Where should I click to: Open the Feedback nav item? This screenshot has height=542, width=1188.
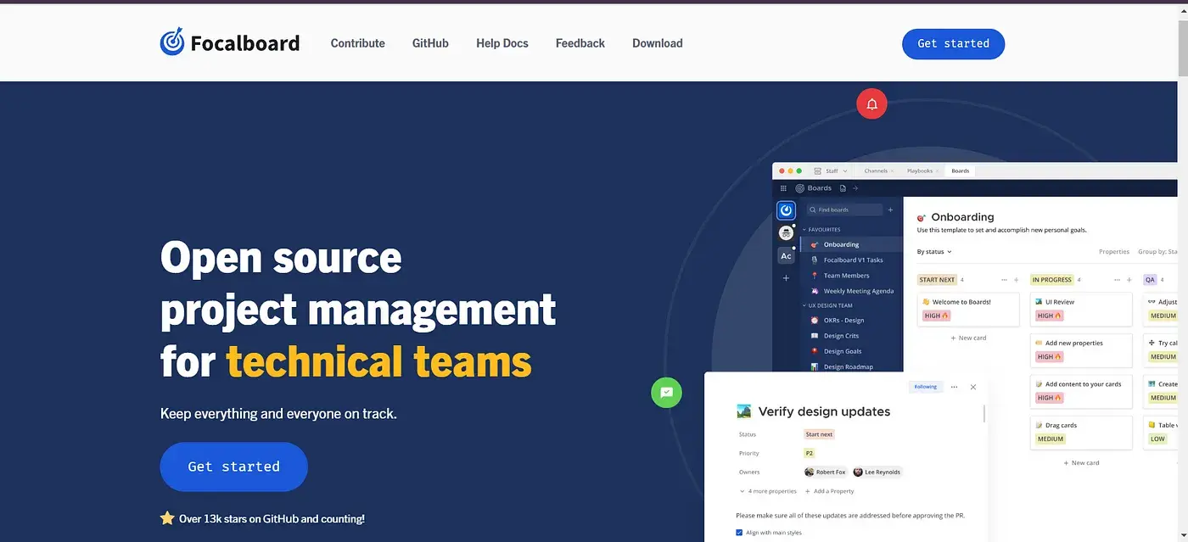[580, 43]
